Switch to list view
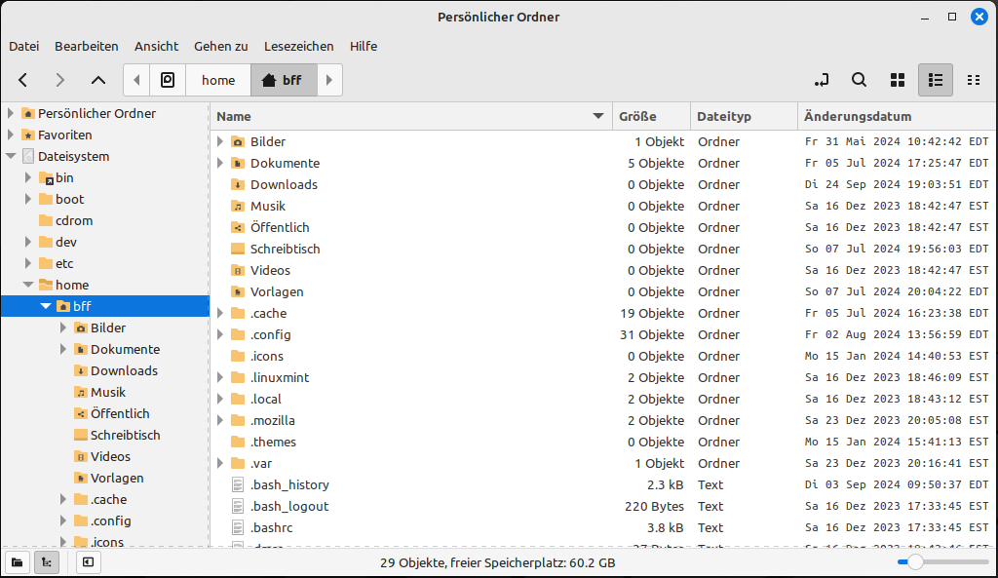This screenshot has height=578, width=998. pyautogui.click(x=936, y=80)
